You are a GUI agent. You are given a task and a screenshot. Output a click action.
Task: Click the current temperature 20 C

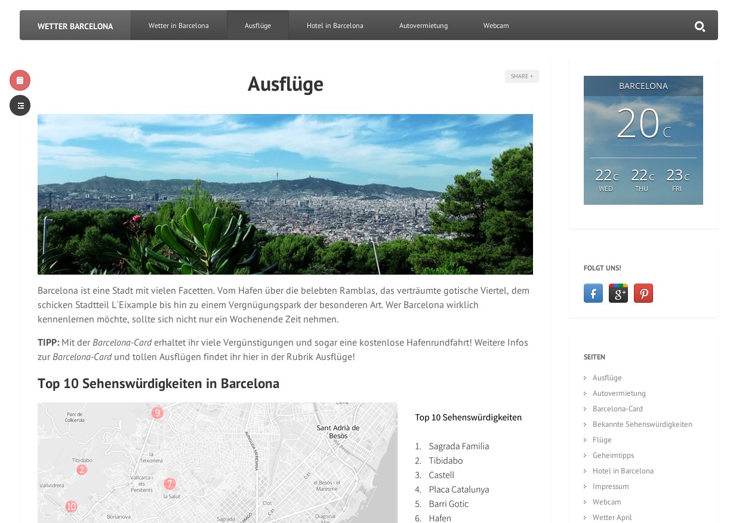(x=643, y=124)
